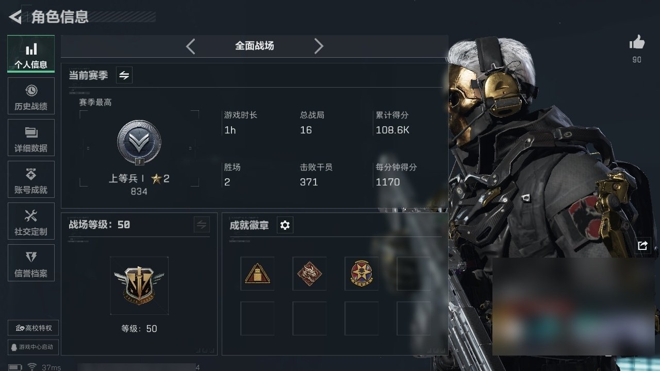Open the 信誉档案 tab
Screen dimensions: 660x371
pos(31,263)
